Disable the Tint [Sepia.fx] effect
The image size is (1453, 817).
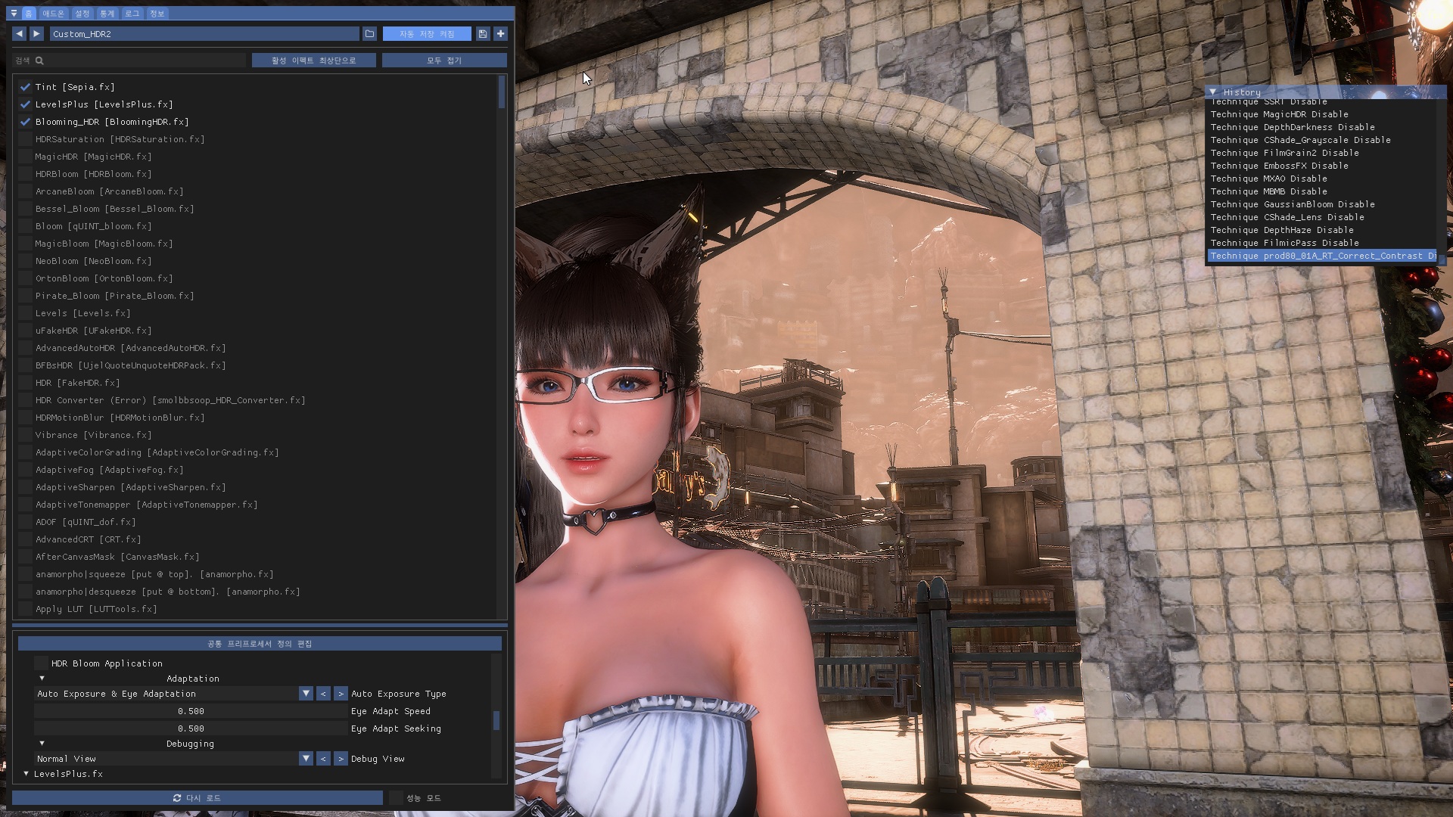point(25,87)
